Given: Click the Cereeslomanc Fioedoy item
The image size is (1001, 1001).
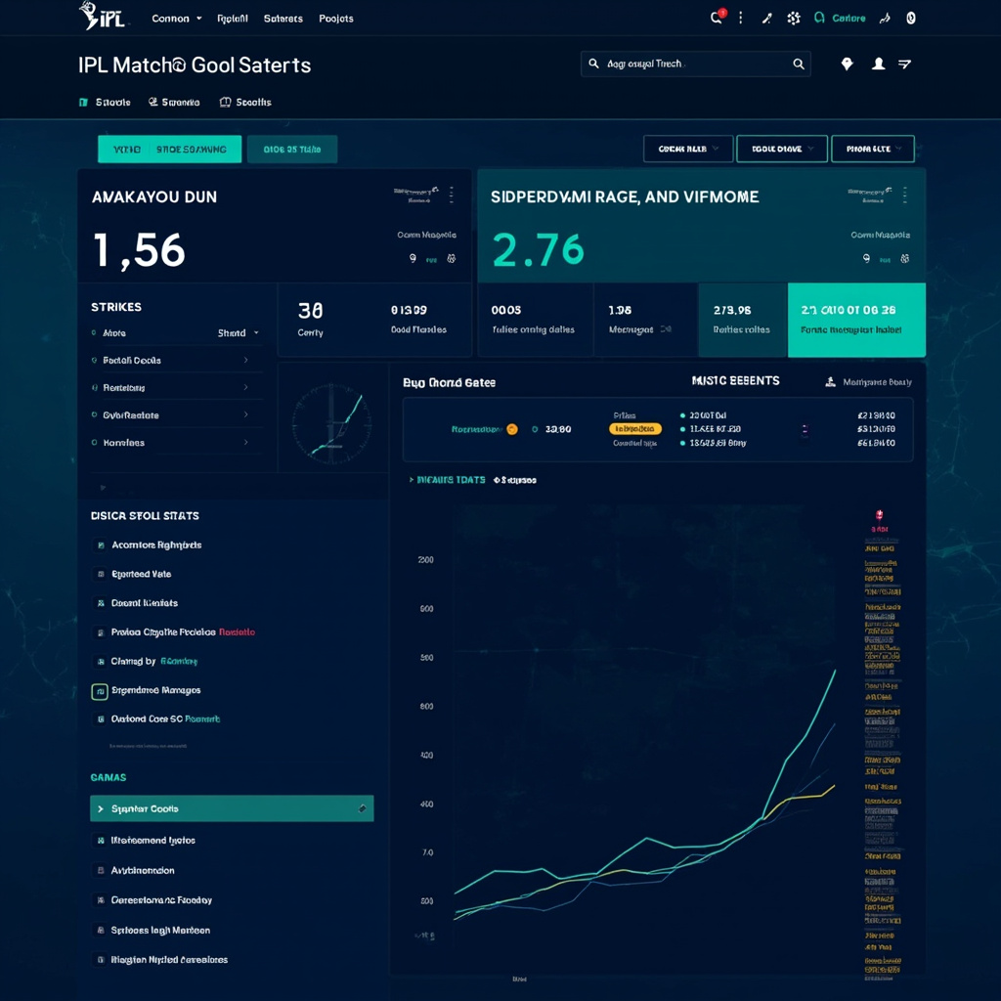Looking at the screenshot, I should [161, 900].
